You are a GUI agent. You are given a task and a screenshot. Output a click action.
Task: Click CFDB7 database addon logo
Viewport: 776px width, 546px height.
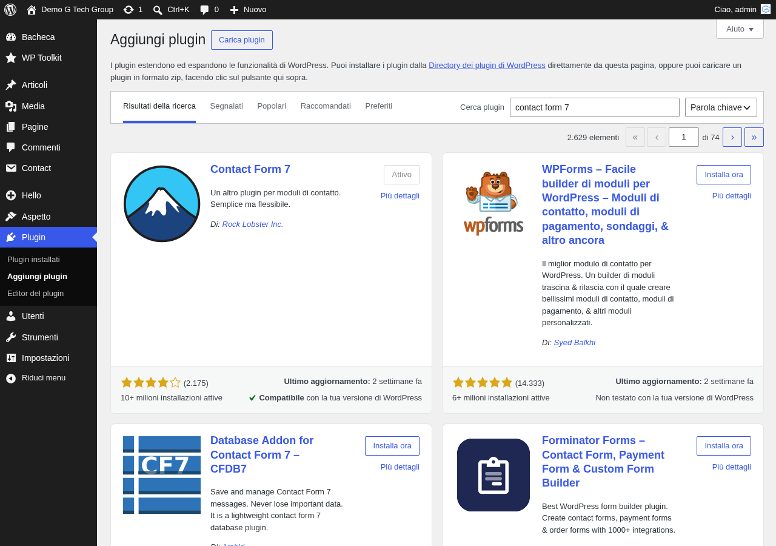click(162, 475)
